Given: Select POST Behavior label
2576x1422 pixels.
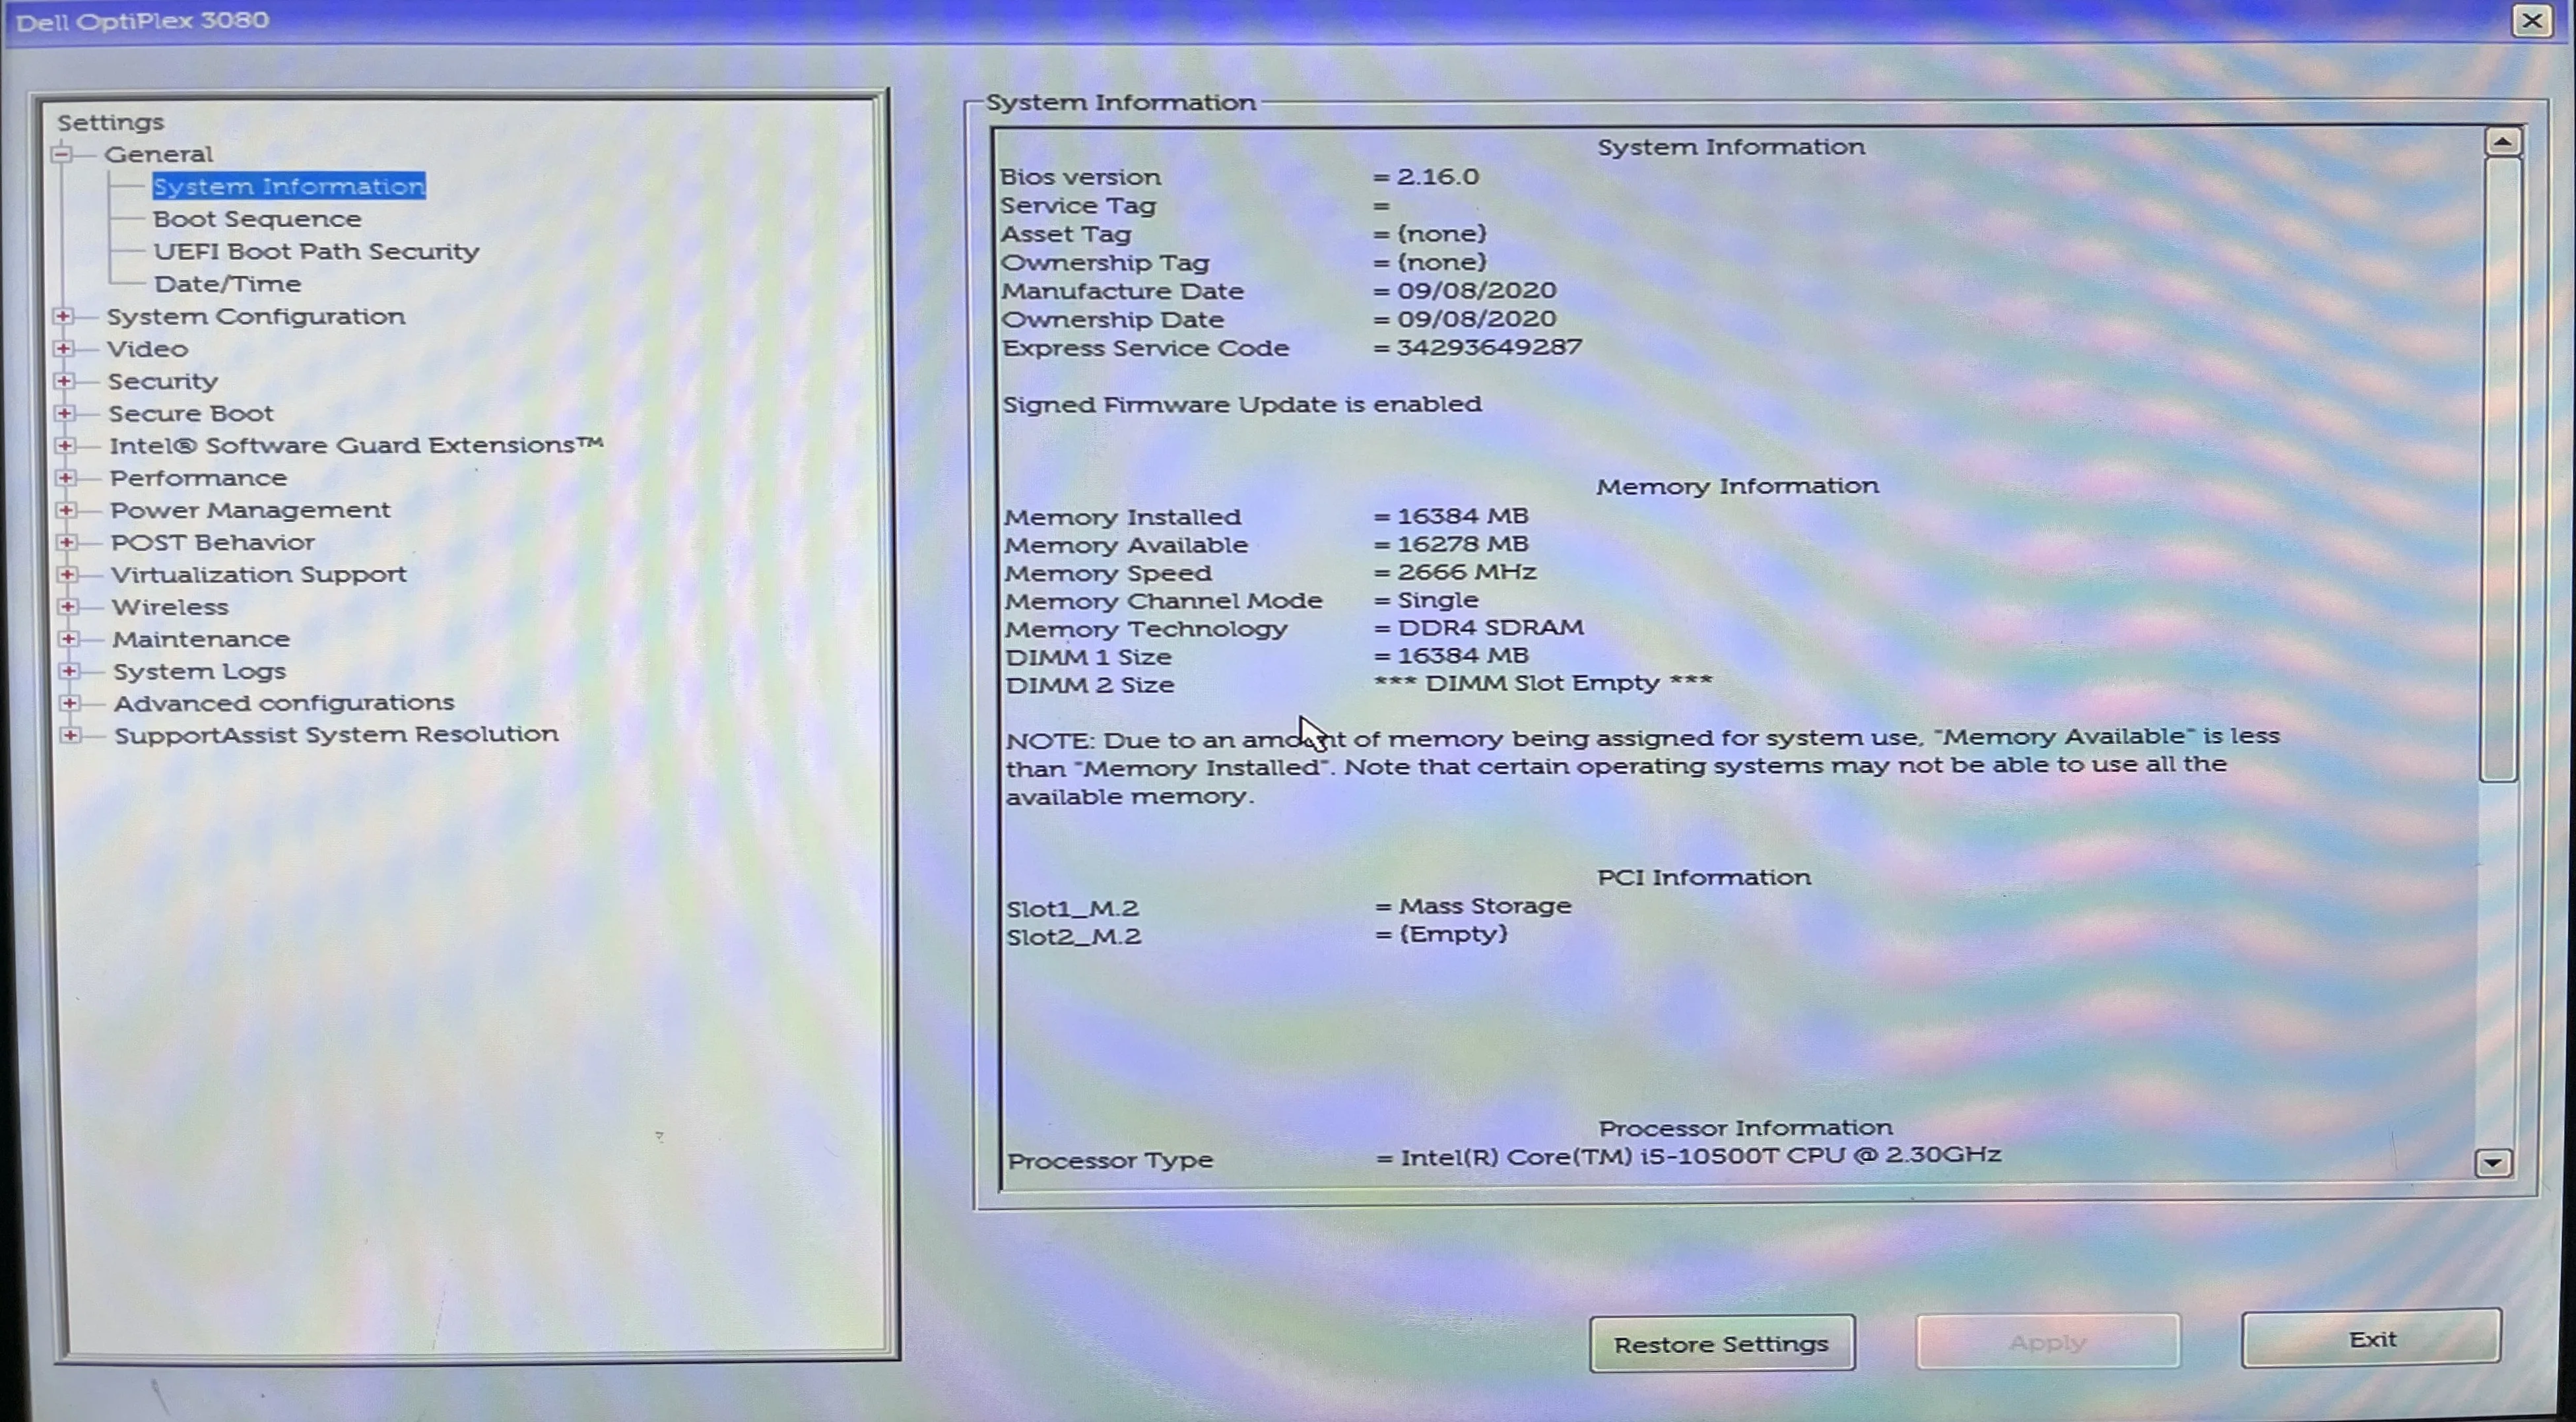Looking at the screenshot, I should [213, 542].
